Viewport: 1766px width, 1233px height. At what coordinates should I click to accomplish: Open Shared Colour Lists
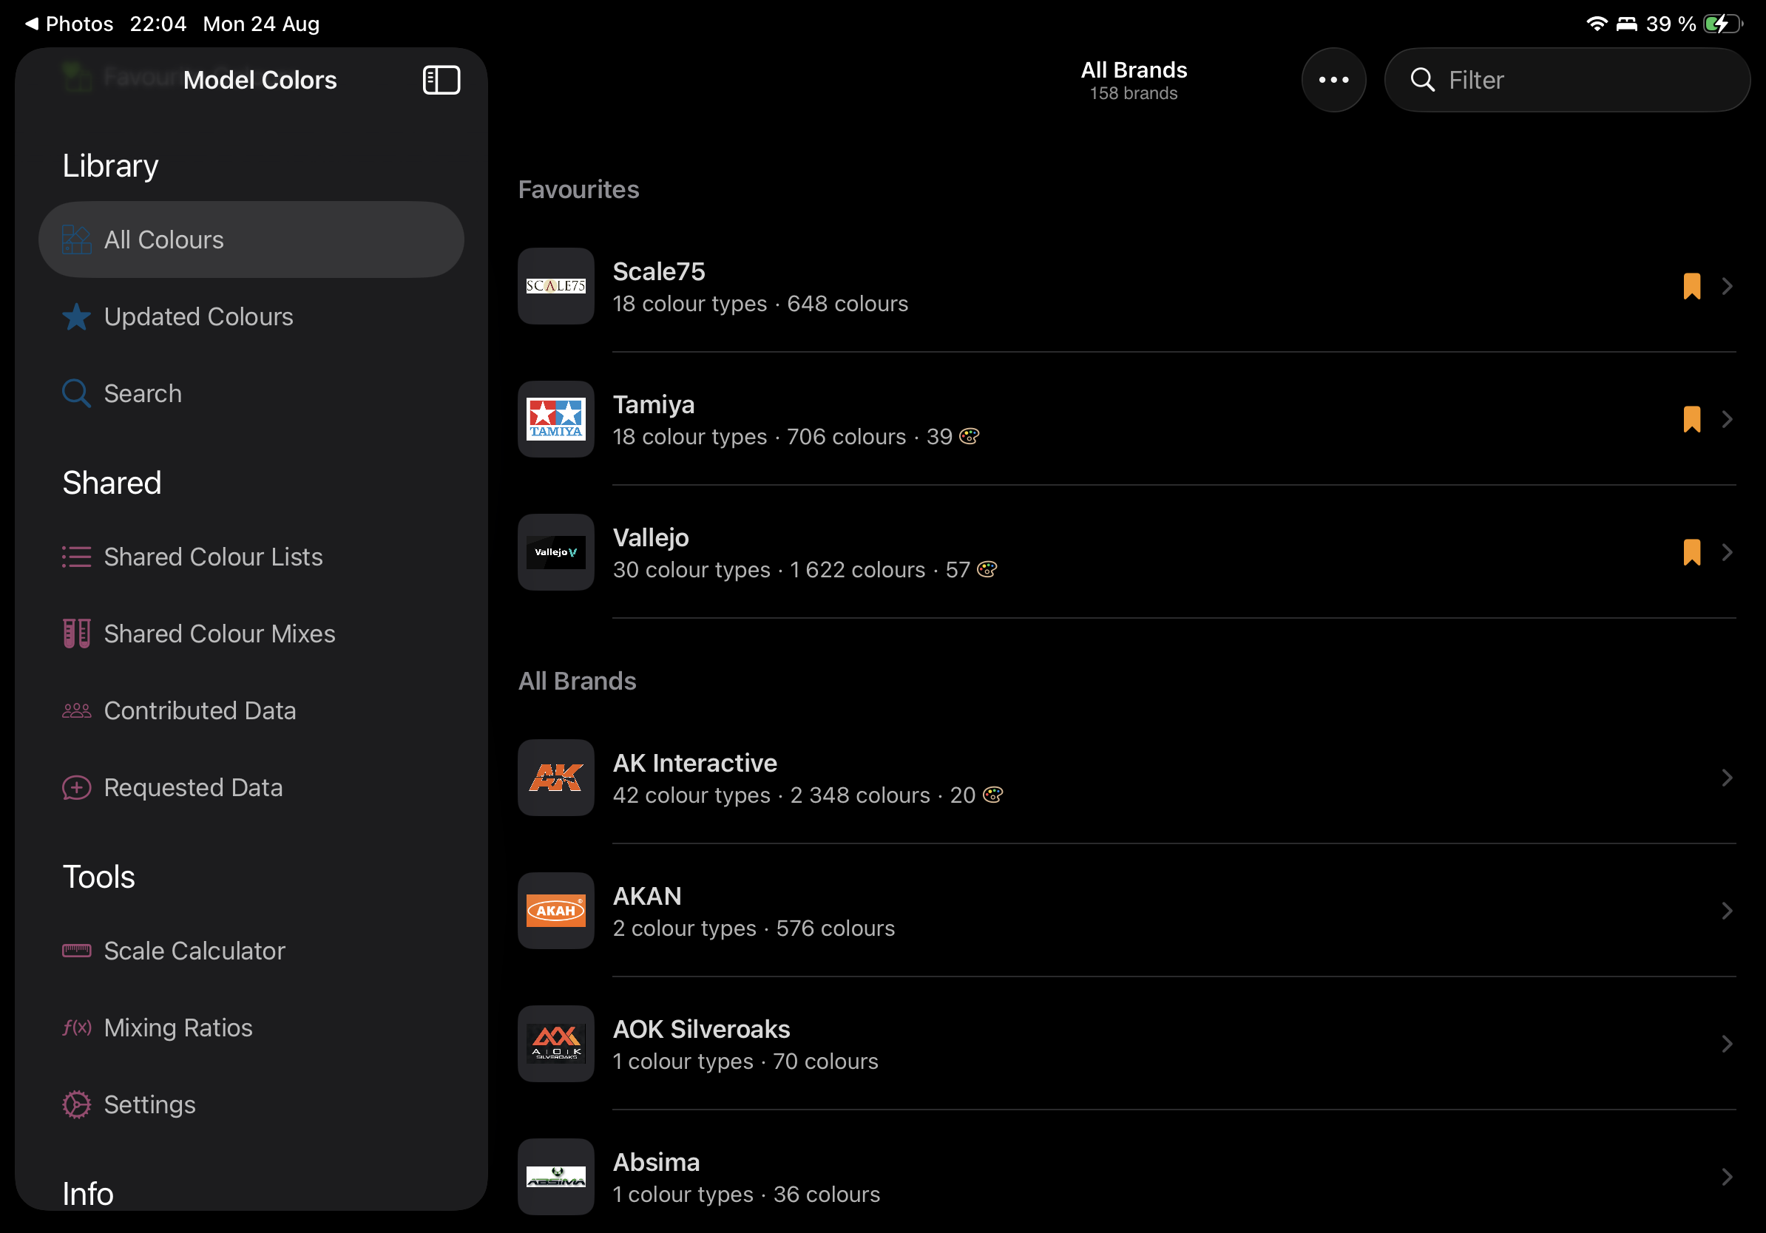(x=251, y=557)
